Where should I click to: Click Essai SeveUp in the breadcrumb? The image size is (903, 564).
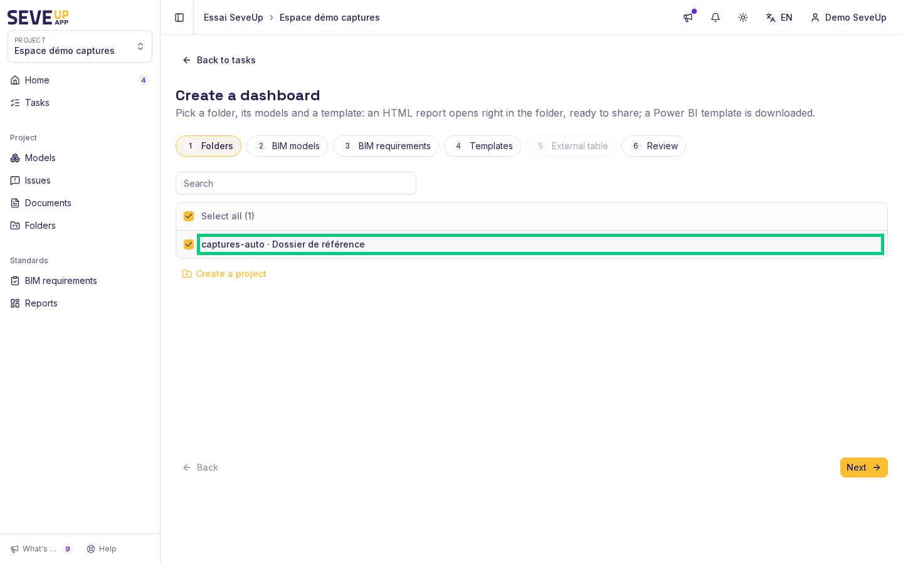click(233, 18)
